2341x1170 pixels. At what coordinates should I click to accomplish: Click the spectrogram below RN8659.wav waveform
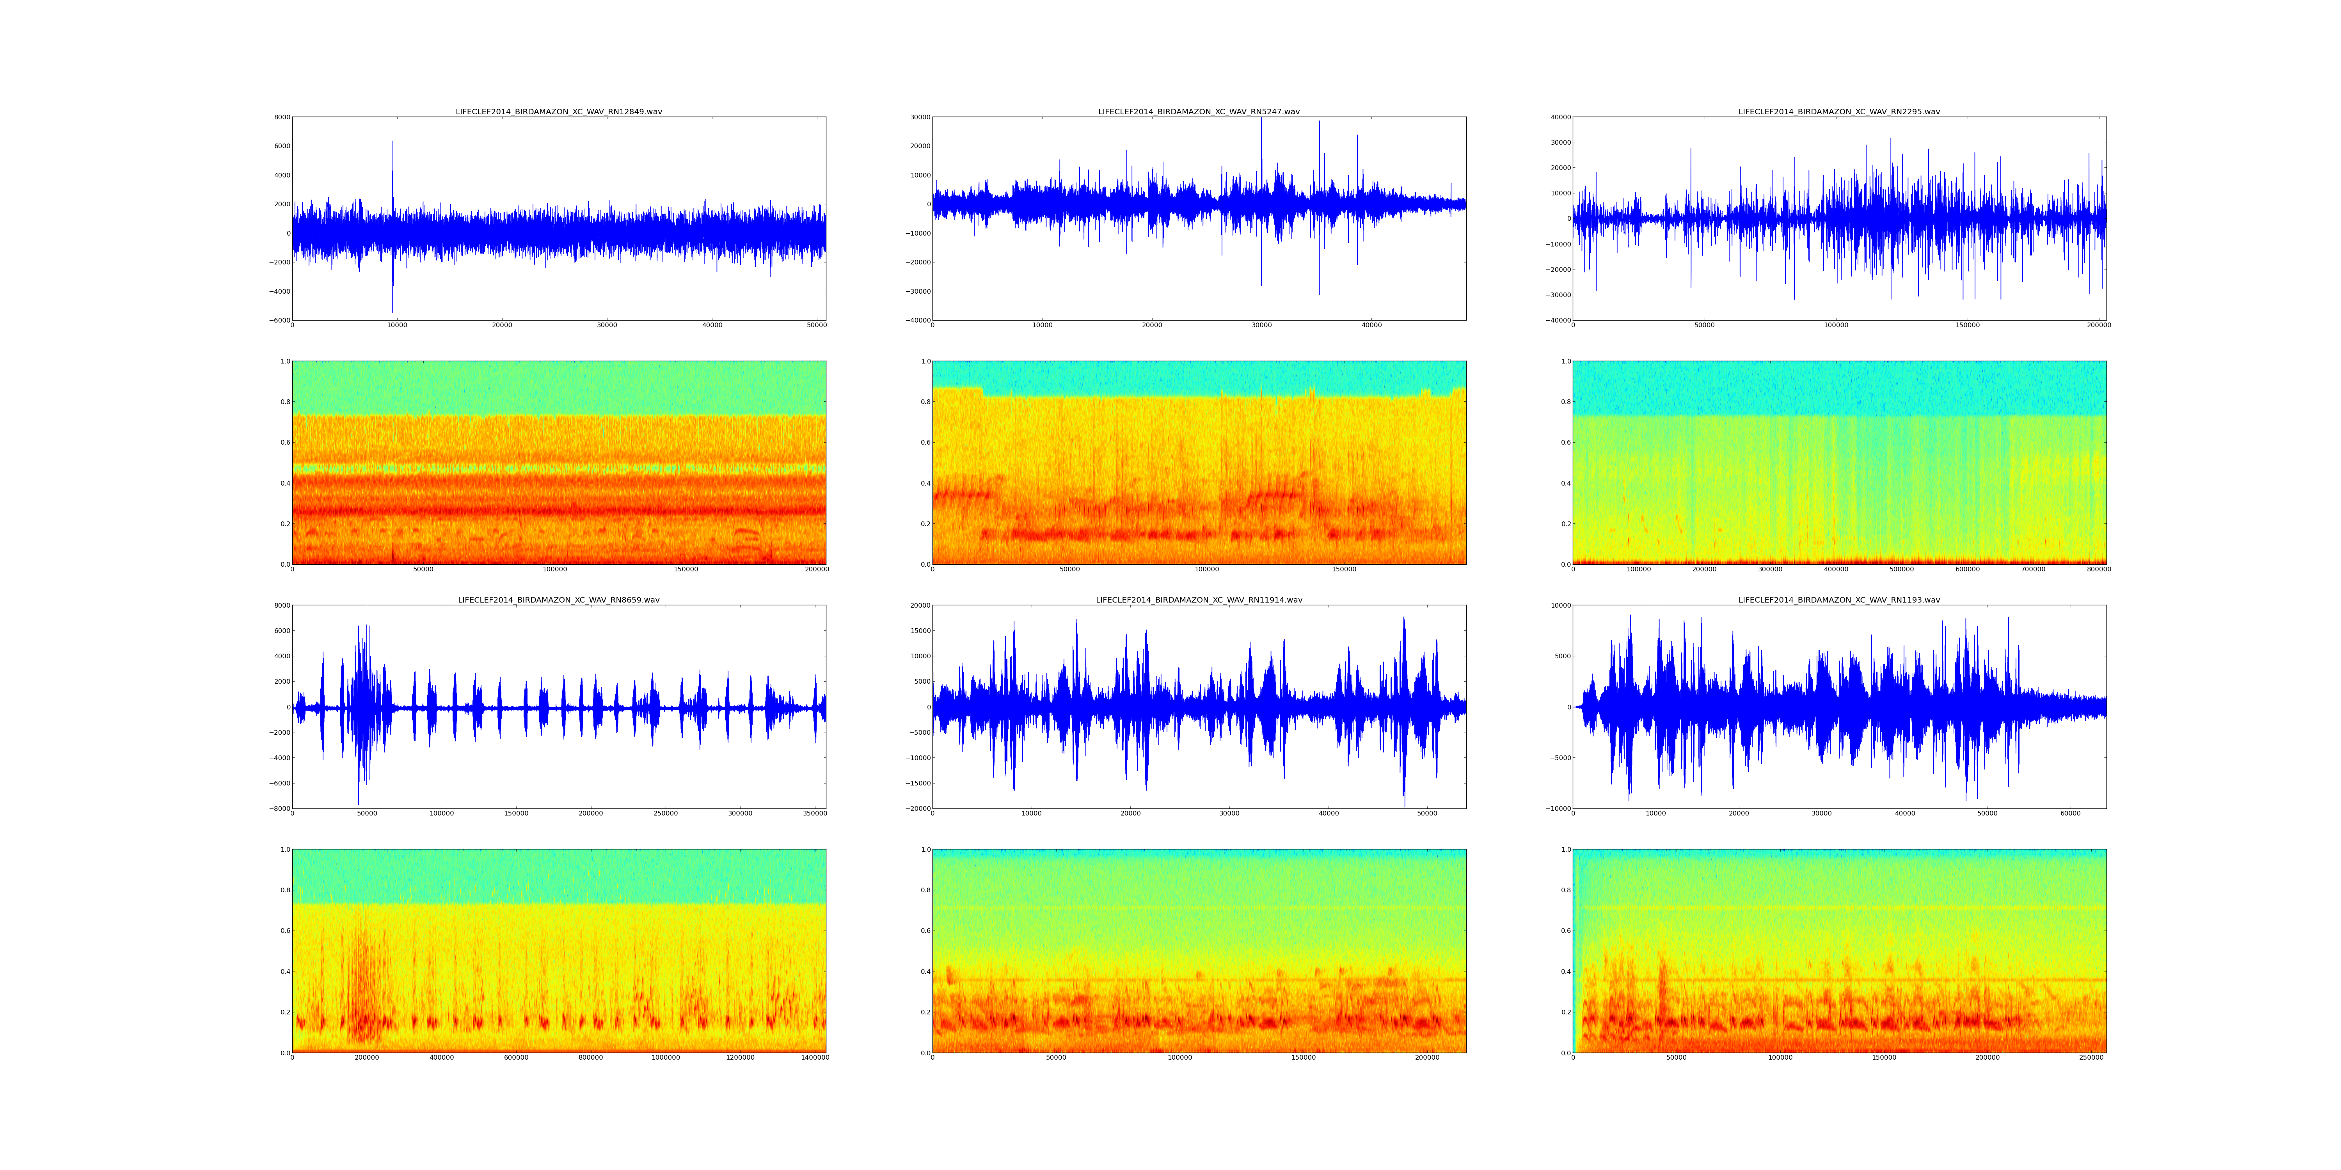point(558,950)
